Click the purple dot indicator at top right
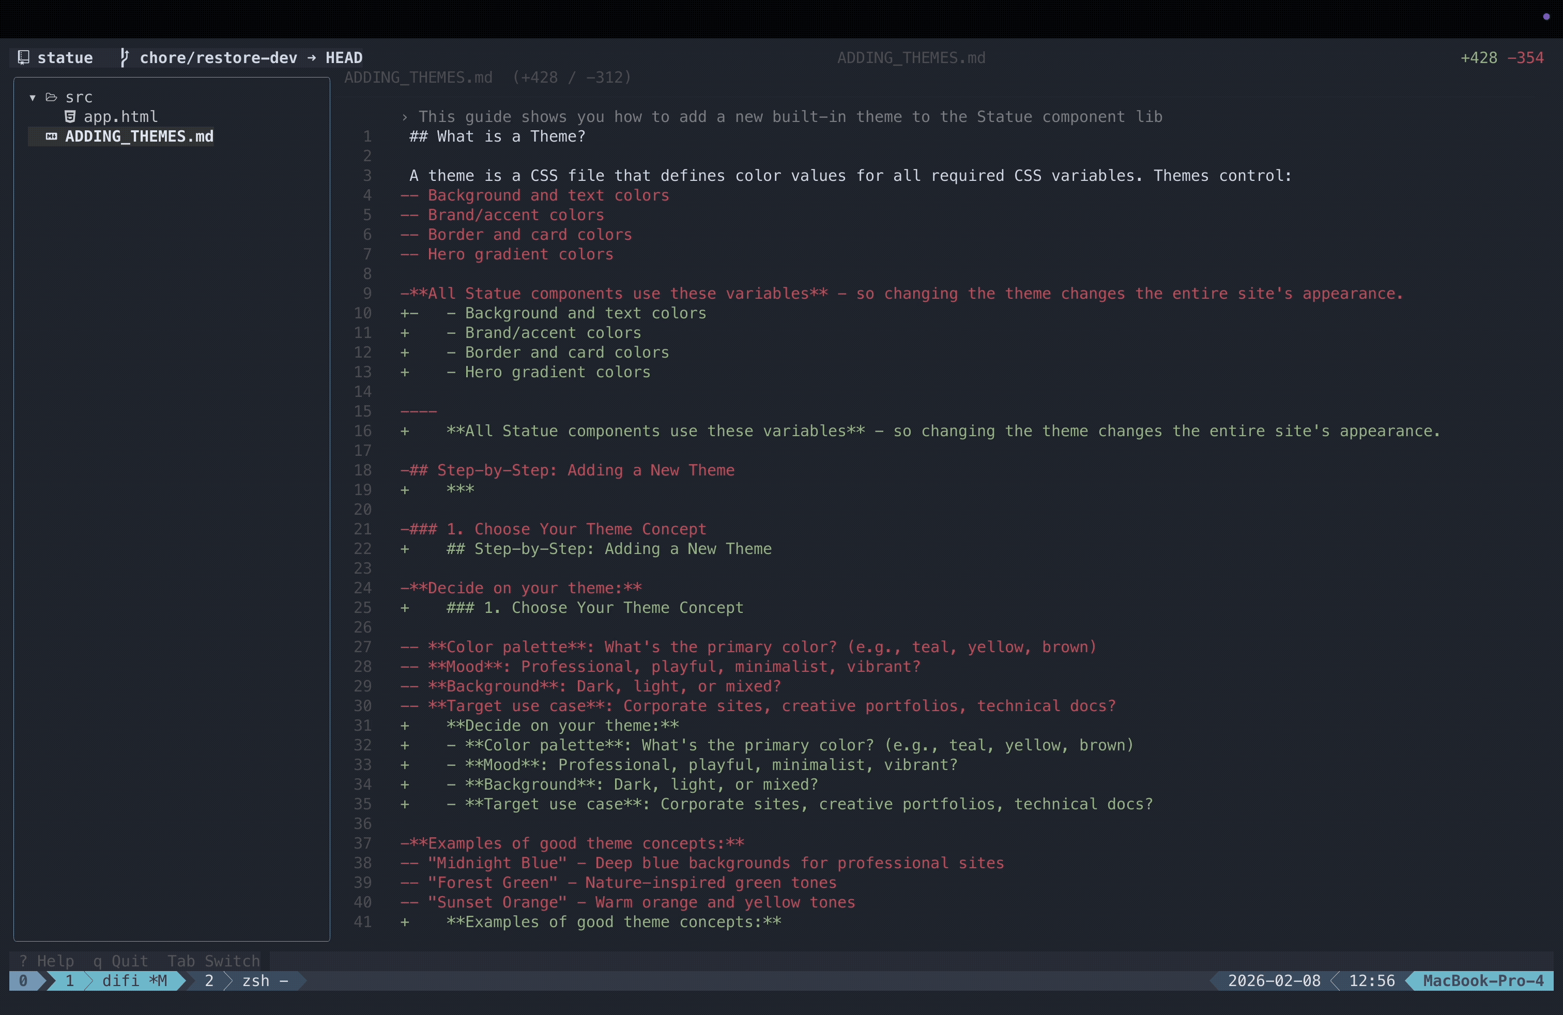The image size is (1563, 1015). (1546, 17)
